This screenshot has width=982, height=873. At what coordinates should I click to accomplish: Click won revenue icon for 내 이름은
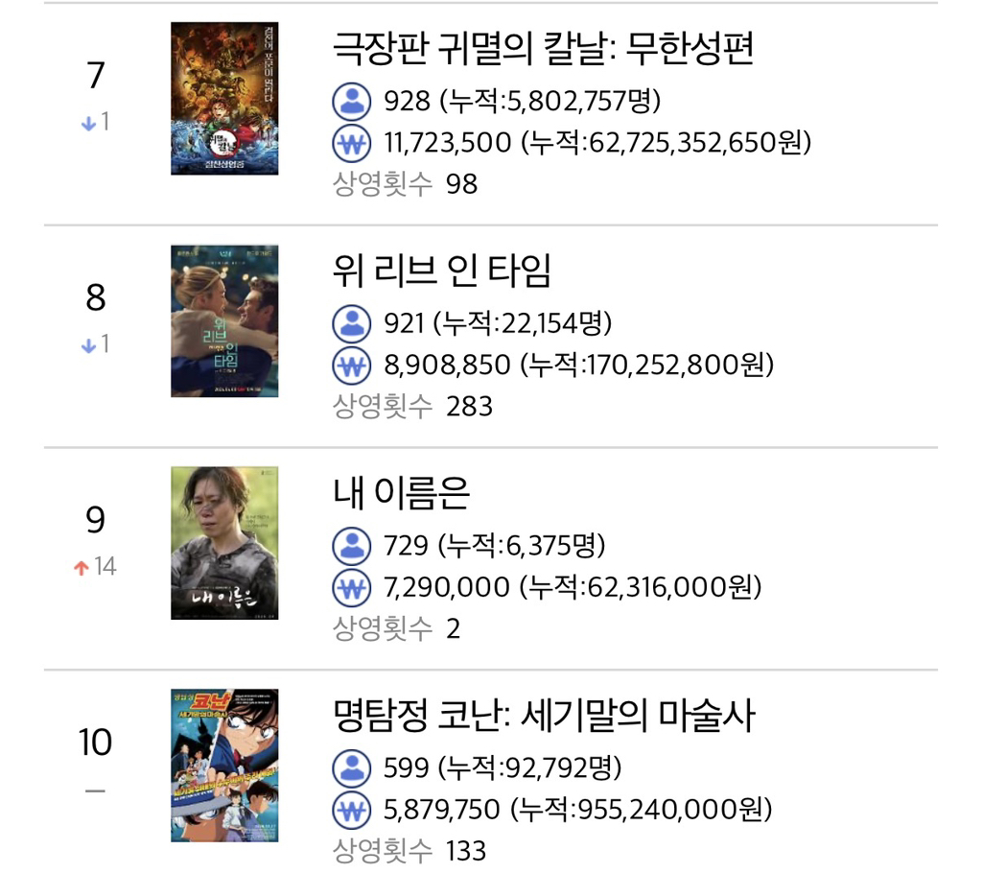point(351,588)
